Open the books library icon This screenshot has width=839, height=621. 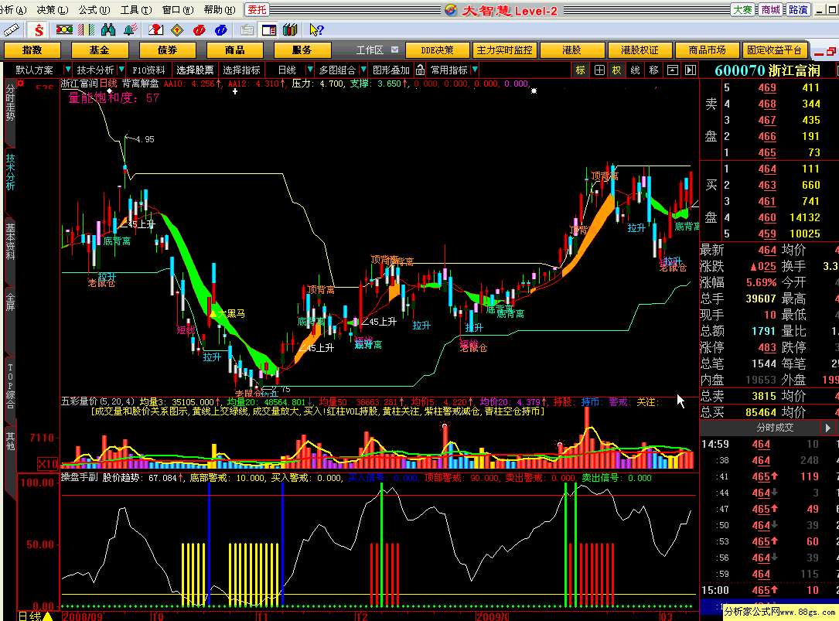tap(290, 30)
